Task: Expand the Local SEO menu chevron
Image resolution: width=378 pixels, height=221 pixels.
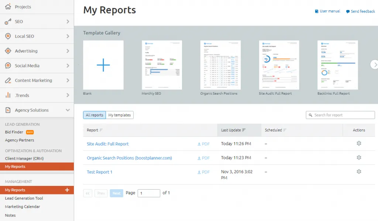Action: point(68,36)
